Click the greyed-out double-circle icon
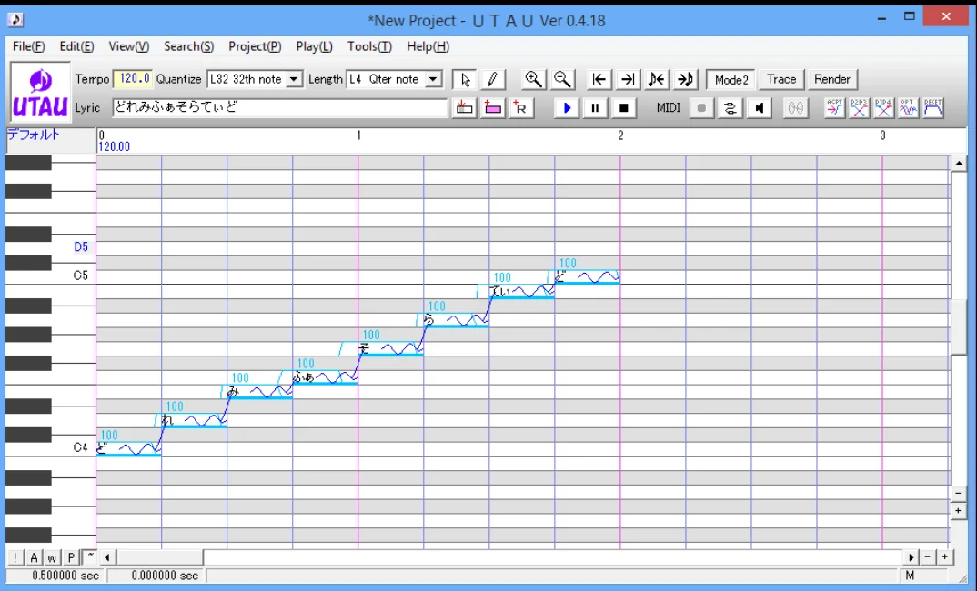Viewport: 977px width, 591px height. (x=796, y=107)
